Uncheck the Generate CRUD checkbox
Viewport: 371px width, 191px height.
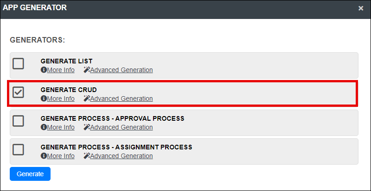click(x=18, y=92)
